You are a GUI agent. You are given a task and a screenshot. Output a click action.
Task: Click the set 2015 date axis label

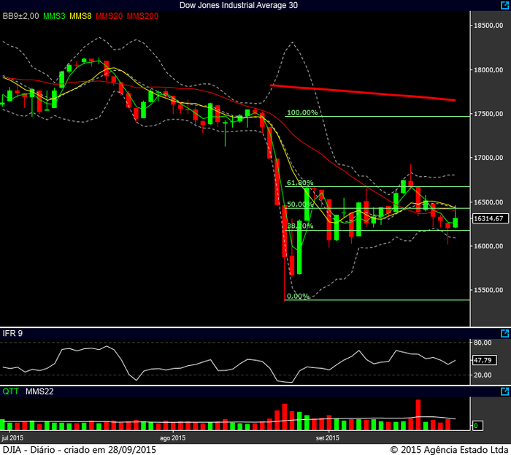point(327,438)
